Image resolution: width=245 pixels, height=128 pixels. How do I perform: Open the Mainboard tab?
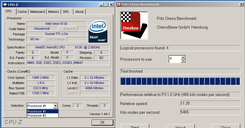click(x=37, y=12)
